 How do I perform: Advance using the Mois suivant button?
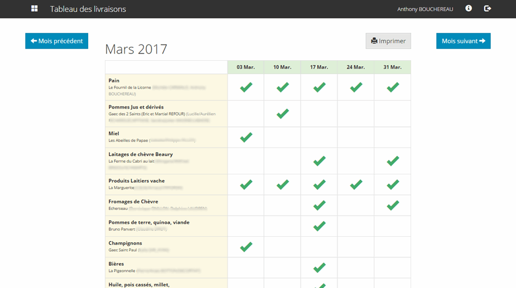click(x=463, y=41)
